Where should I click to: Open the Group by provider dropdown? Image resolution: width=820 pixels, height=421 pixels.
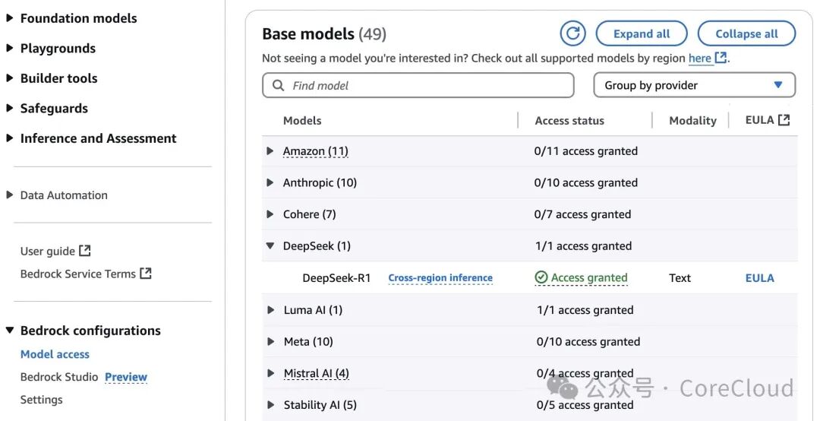(x=695, y=85)
